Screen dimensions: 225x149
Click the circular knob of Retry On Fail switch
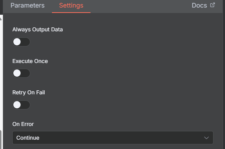17,105
